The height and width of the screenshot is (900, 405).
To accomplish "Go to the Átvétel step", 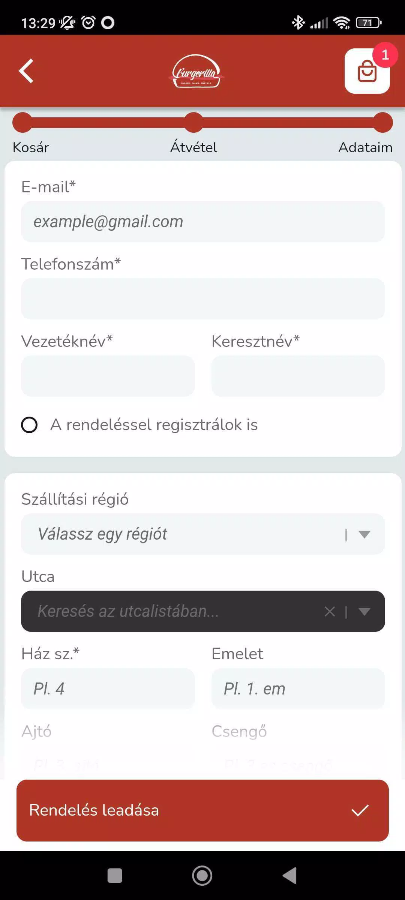I will pos(193,147).
